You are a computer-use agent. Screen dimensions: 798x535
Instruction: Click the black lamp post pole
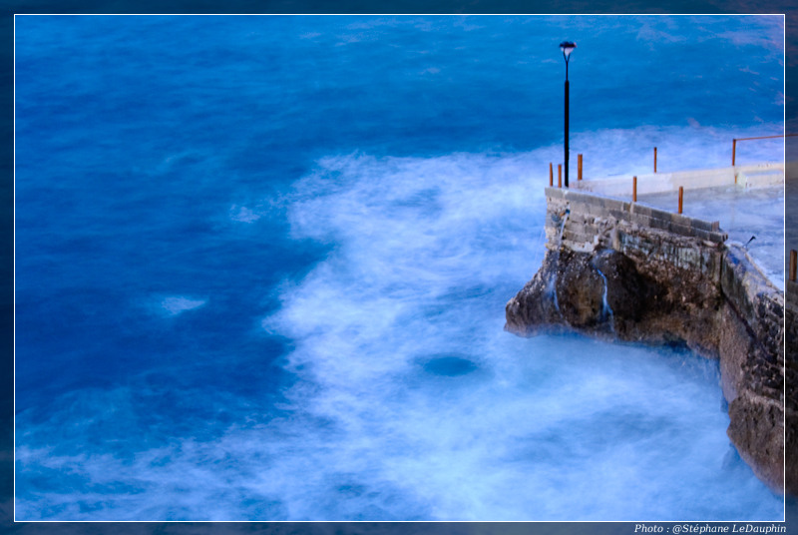(566, 120)
